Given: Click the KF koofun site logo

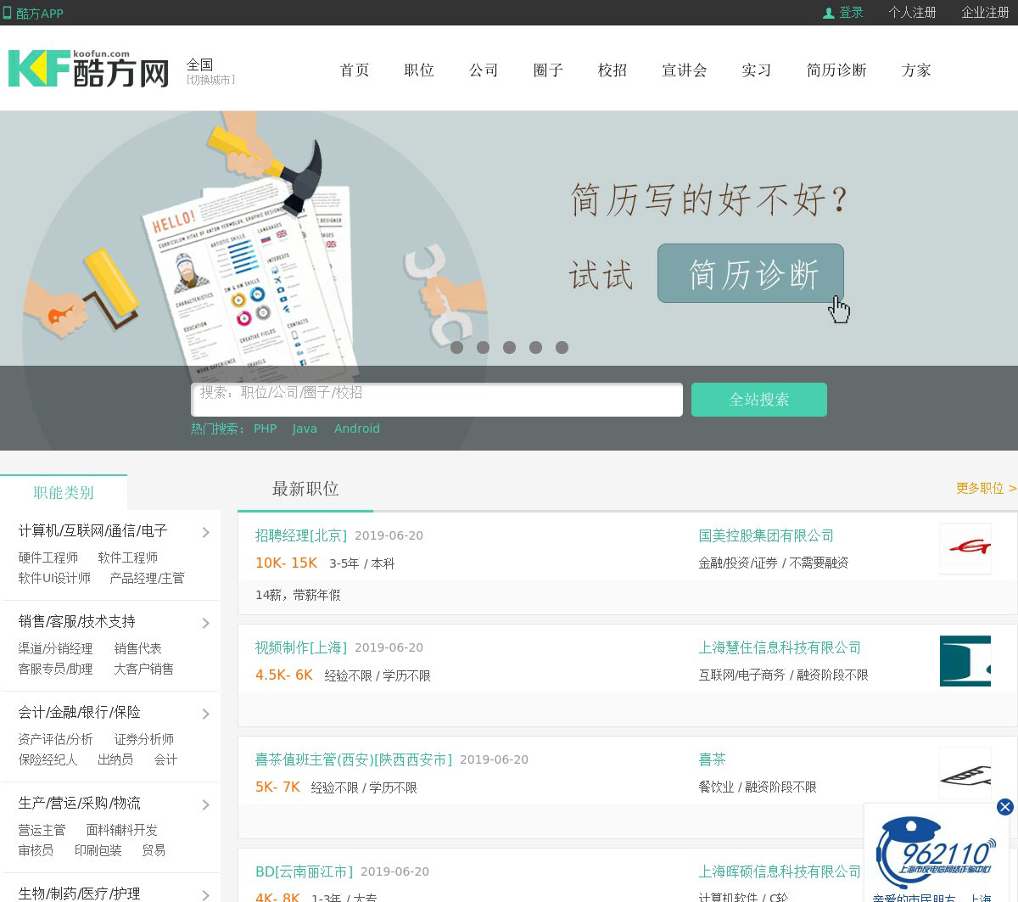Looking at the screenshot, I should [88, 69].
